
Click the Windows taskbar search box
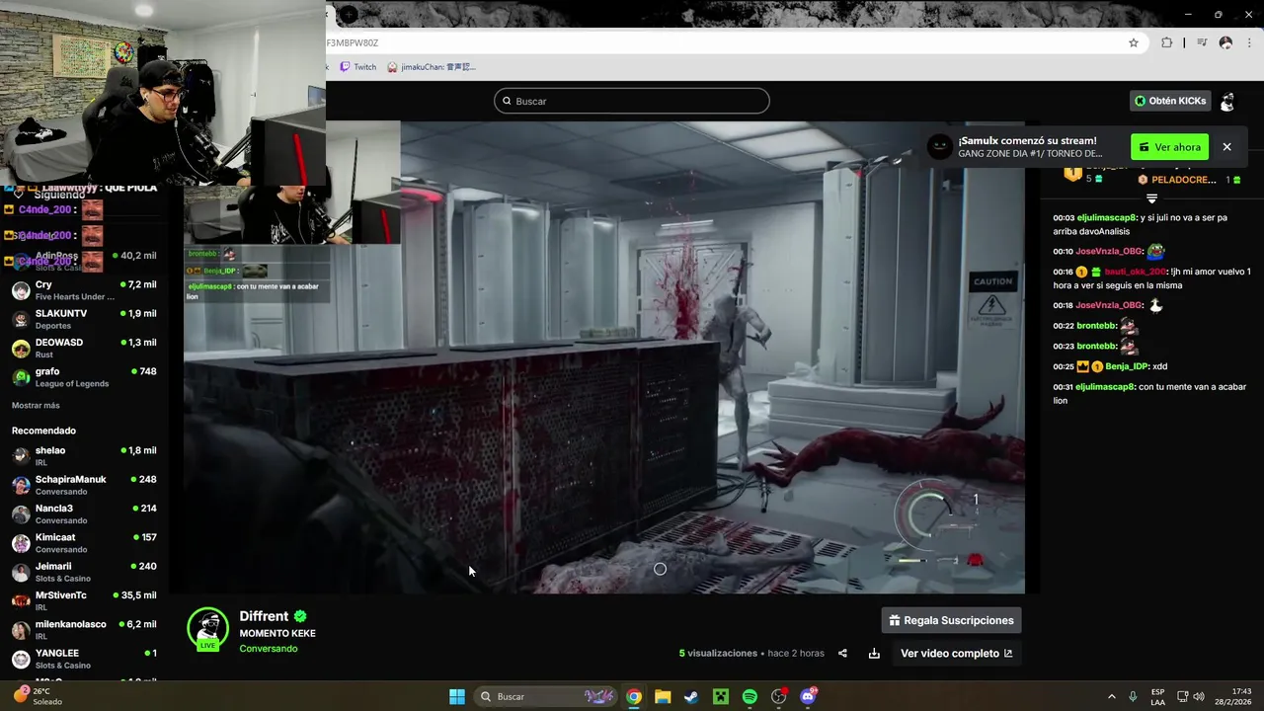pos(547,696)
